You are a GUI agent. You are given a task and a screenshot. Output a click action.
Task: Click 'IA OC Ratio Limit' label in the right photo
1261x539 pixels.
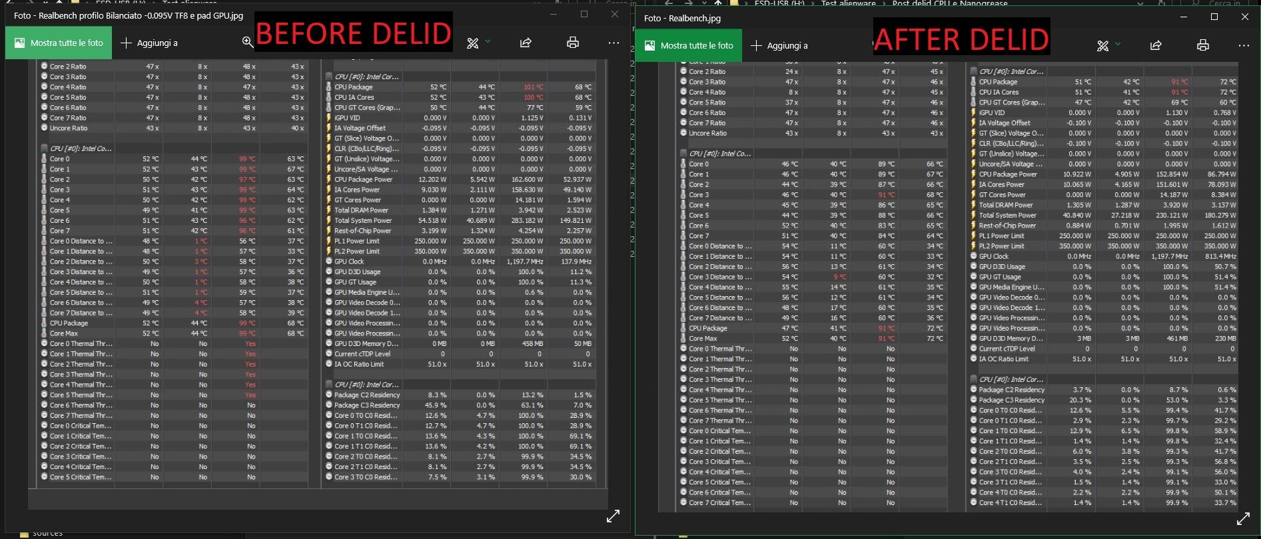tap(1004, 359)
